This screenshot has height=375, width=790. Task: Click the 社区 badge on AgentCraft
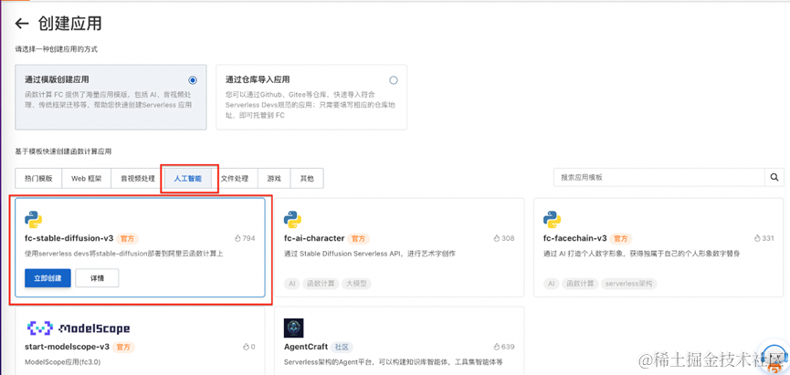click(342, 347)
